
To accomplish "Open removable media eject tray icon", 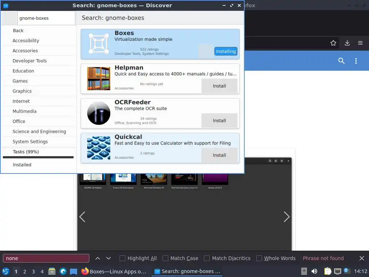I will click(304, 271).
